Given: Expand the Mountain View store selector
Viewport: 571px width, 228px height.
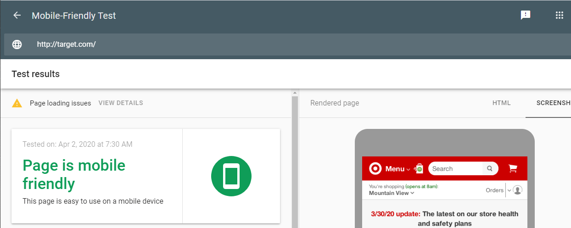Looking at the screenshot, I should (392, 193).
